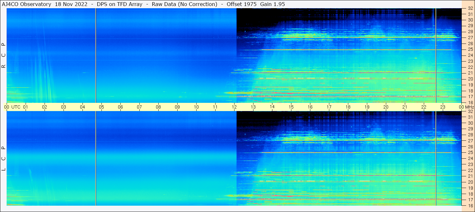This screenshot has width=475, height=212.
Task: Click the RCP panel axis label
Action: coord(4,56)
